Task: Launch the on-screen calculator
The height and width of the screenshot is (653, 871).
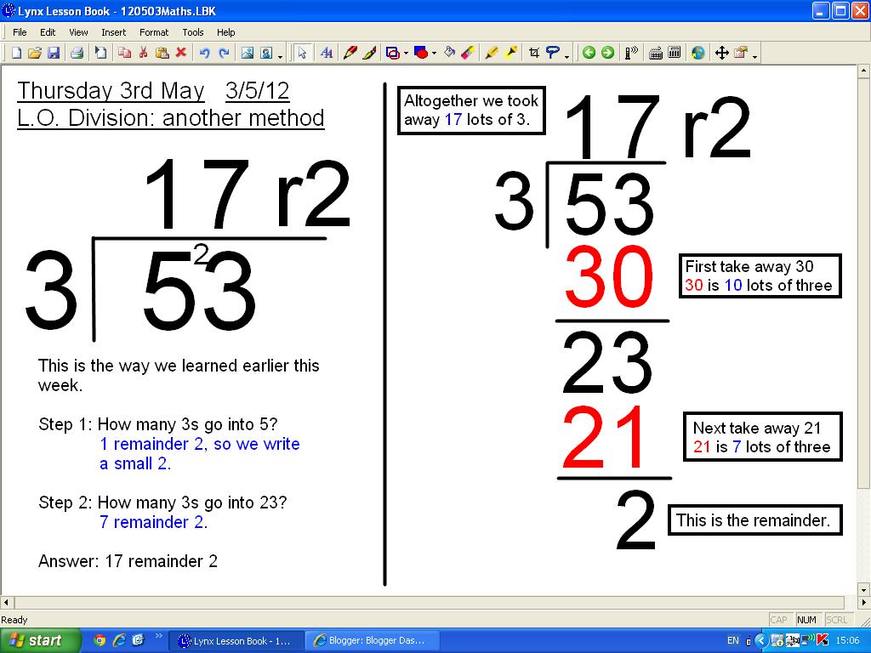Action: (676, 53)
